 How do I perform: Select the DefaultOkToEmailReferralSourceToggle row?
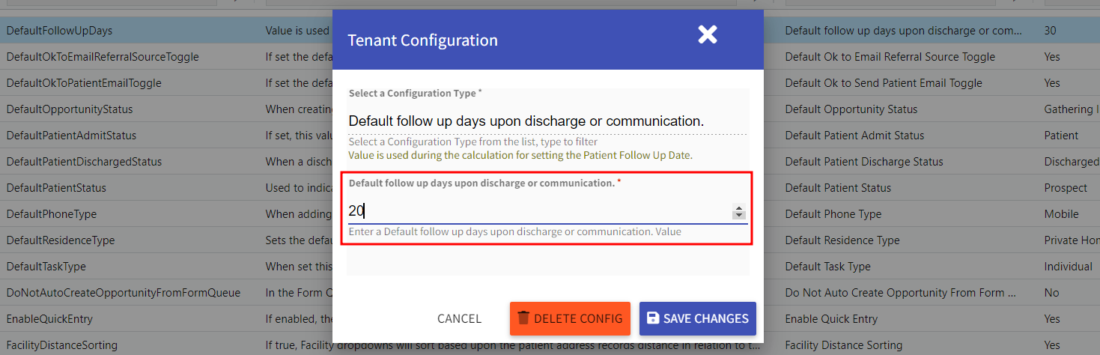coord(103,57)
